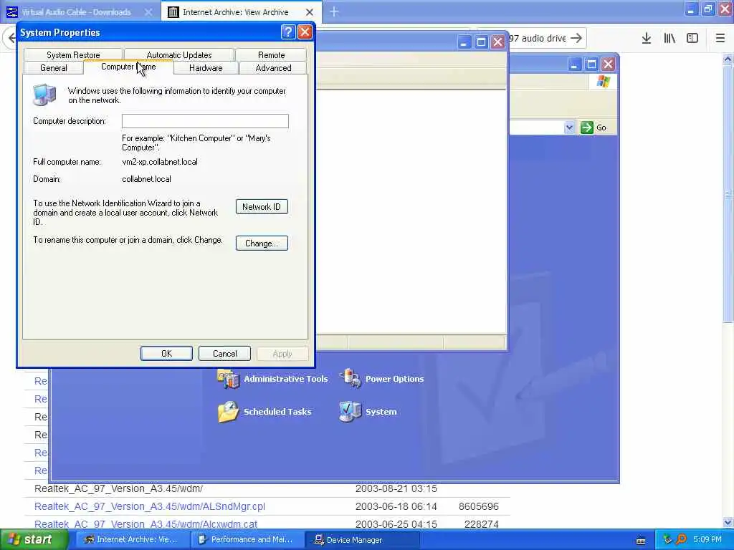Click the Domain value collabnet.local
This screenshot has height=550, width=734.
[146, 178]
